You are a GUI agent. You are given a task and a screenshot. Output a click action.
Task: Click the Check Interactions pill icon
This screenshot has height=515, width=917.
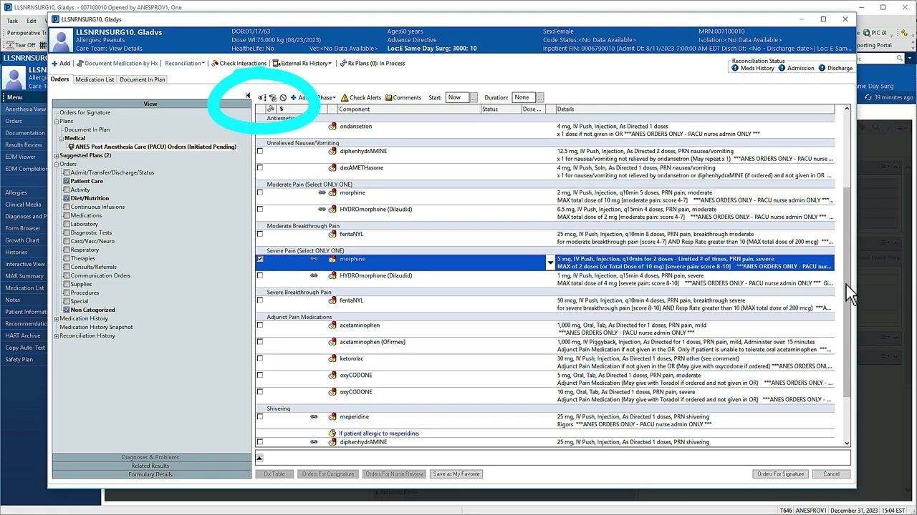(215, 64)
